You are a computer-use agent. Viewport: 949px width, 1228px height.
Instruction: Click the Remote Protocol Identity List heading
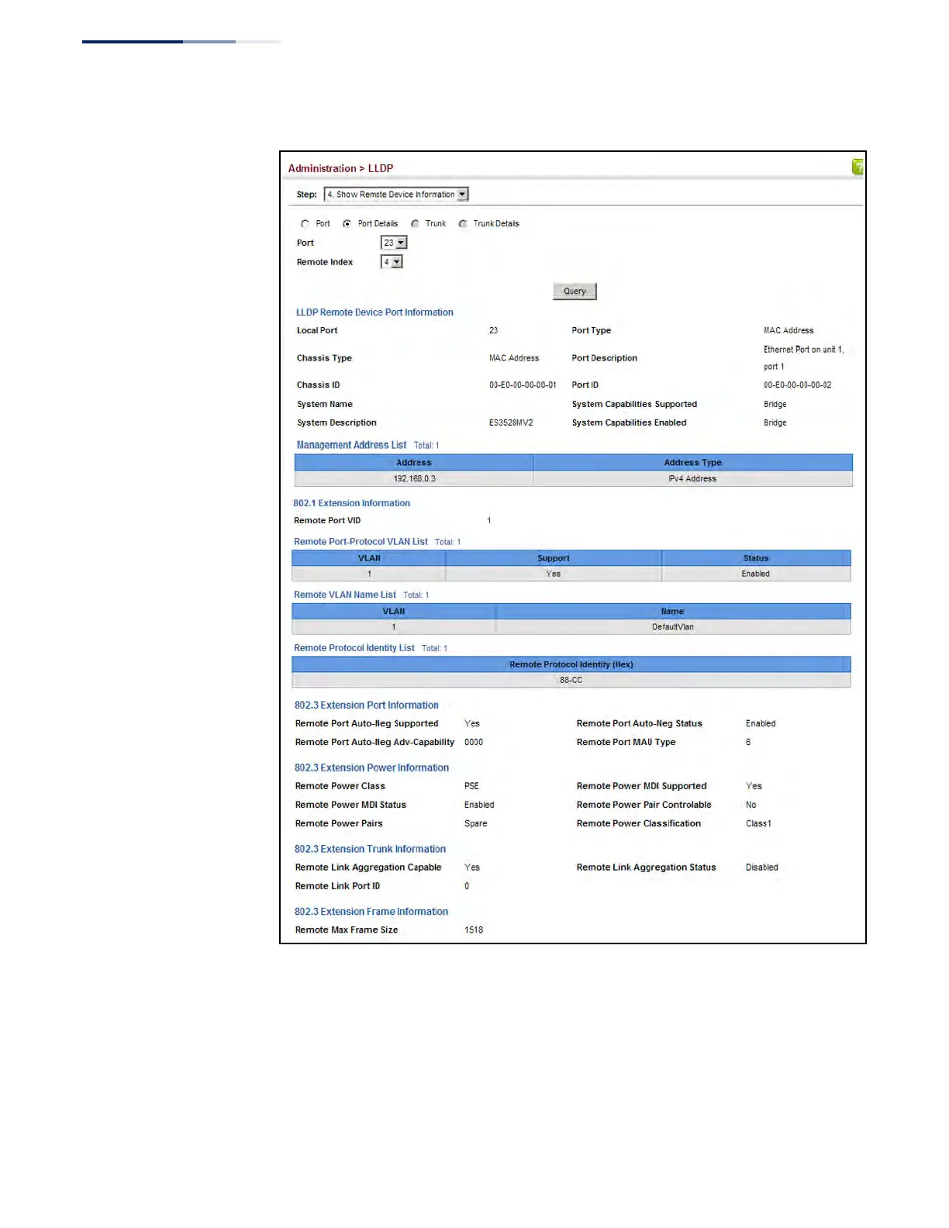tap(354, 648)
